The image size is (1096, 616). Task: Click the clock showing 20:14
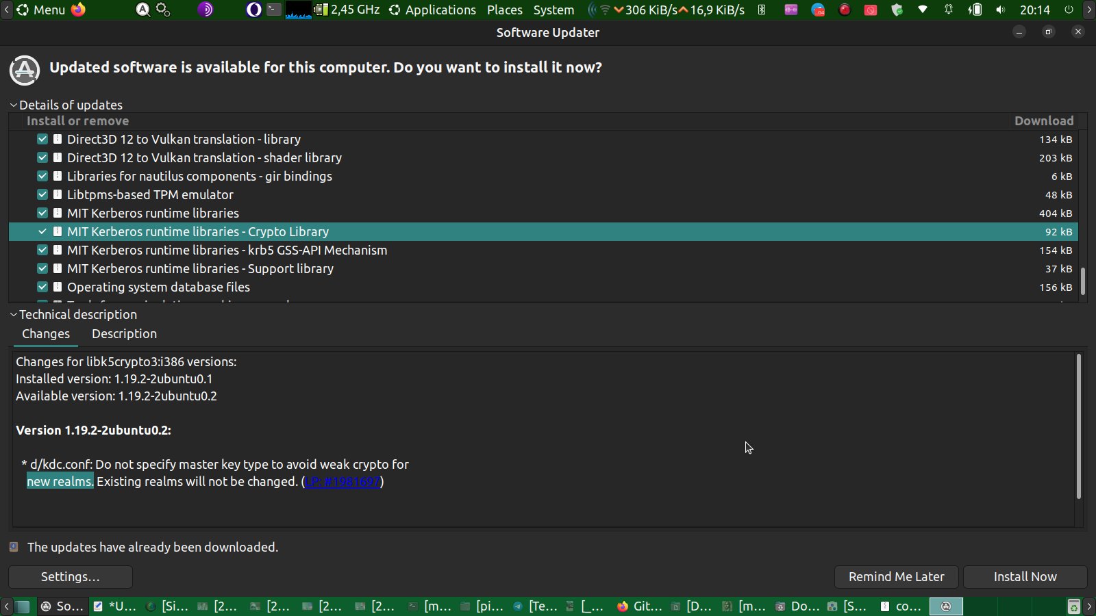point(1035,10)
